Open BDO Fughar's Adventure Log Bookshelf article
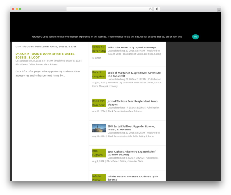This screenshot has height=195, width=231. pos(131,153)
